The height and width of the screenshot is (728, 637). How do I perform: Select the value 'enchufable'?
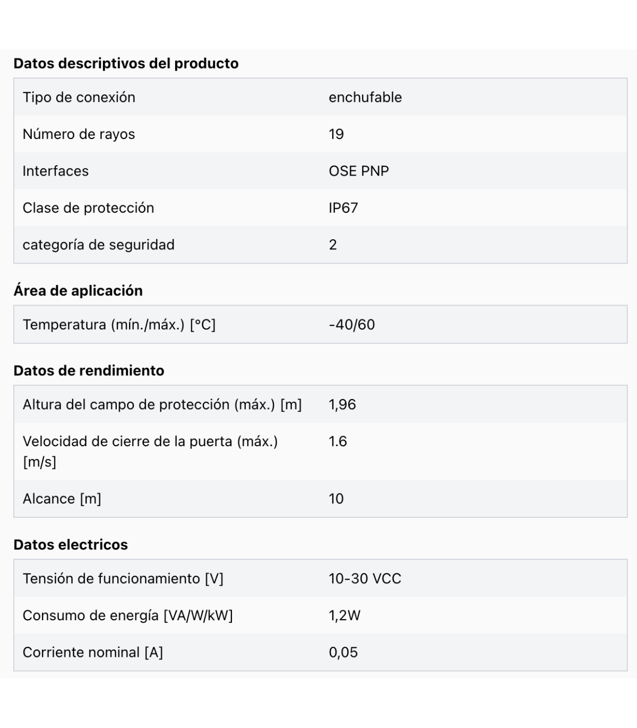coord(365,97)
